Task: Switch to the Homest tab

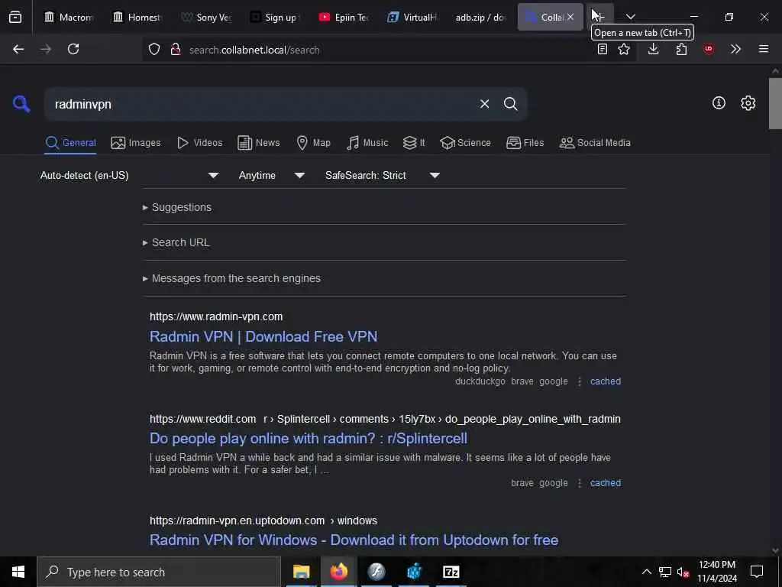Action: coord(137,17)
